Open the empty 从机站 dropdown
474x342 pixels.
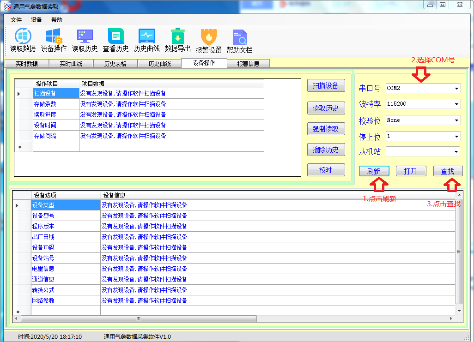(456, 151)
